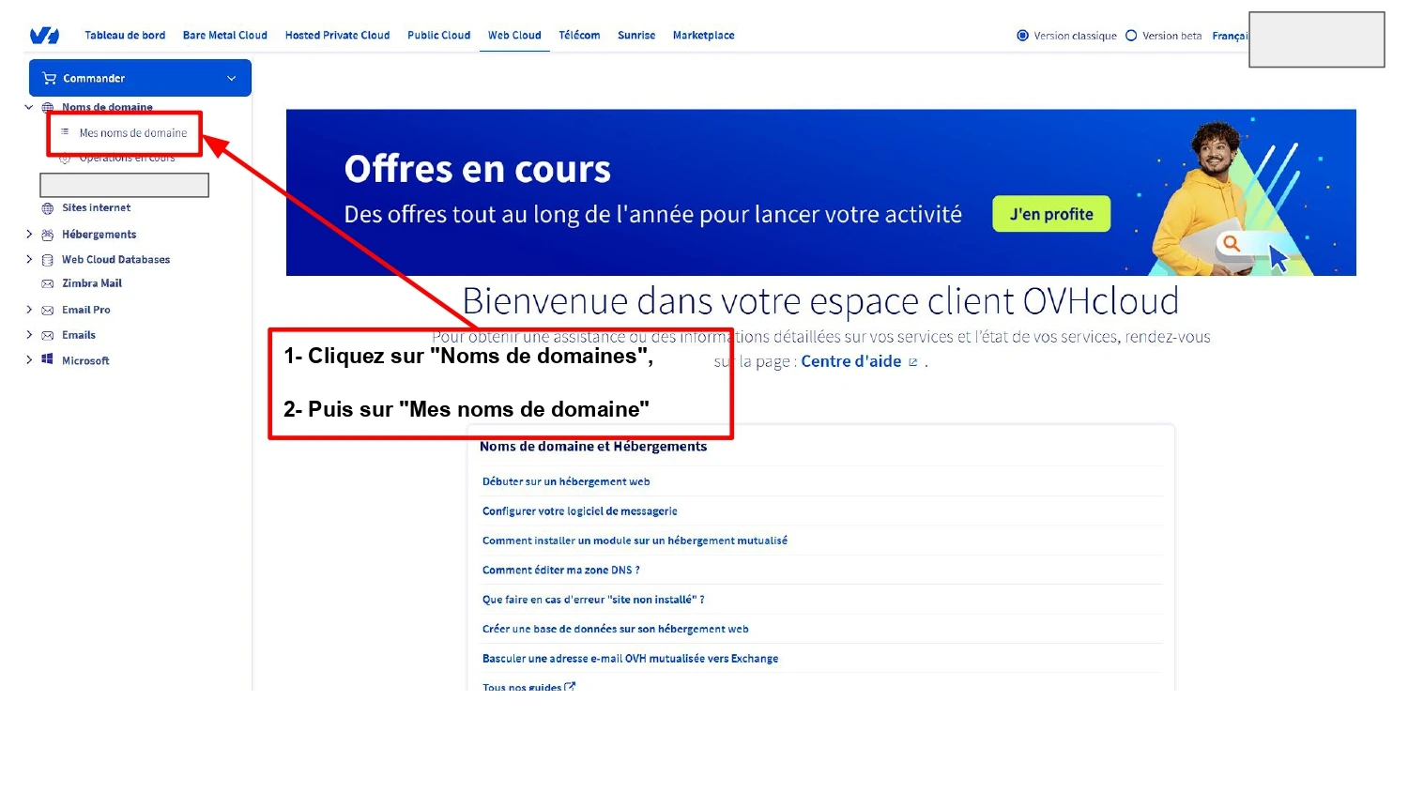Click the J'en profite button
The height and width of the screenshot is (792, 1408).
[1050, 214]
